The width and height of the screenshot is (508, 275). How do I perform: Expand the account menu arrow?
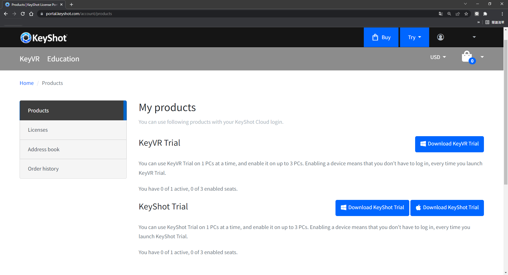point(474,37)
